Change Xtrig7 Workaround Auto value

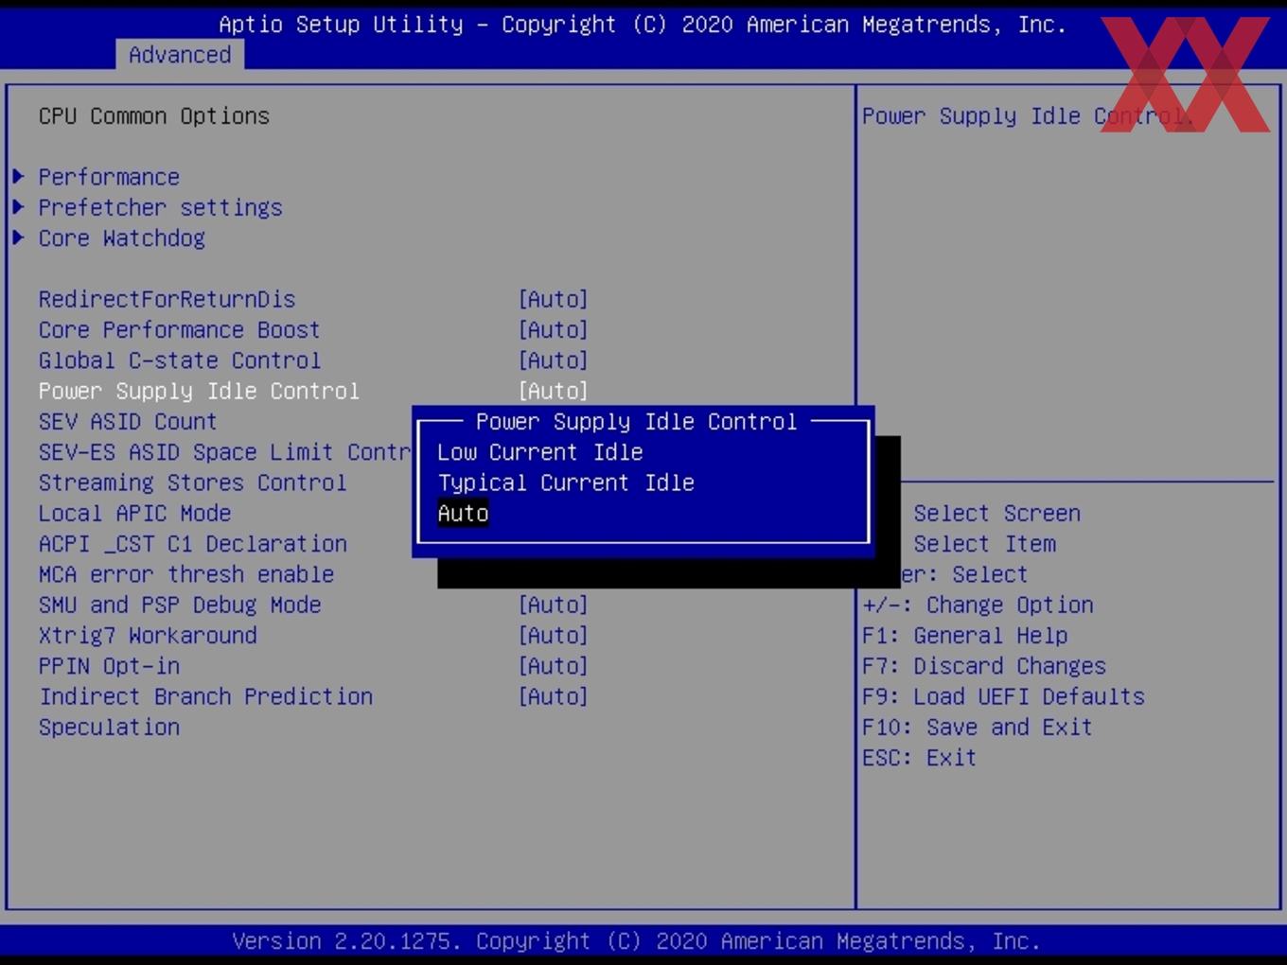[x=554, y=635]
